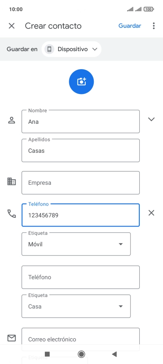Open the Casa etiqueta dropdown
This screenshot has height=364, width=163.
click(x=76, y=306)
